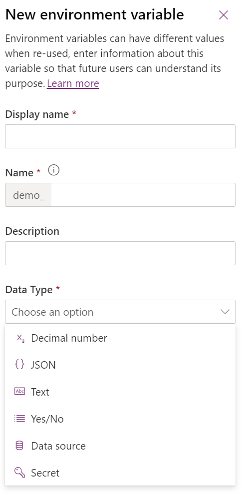Open the Learn more link
Viewport: 247px width, 498px height.
(73, 83)
